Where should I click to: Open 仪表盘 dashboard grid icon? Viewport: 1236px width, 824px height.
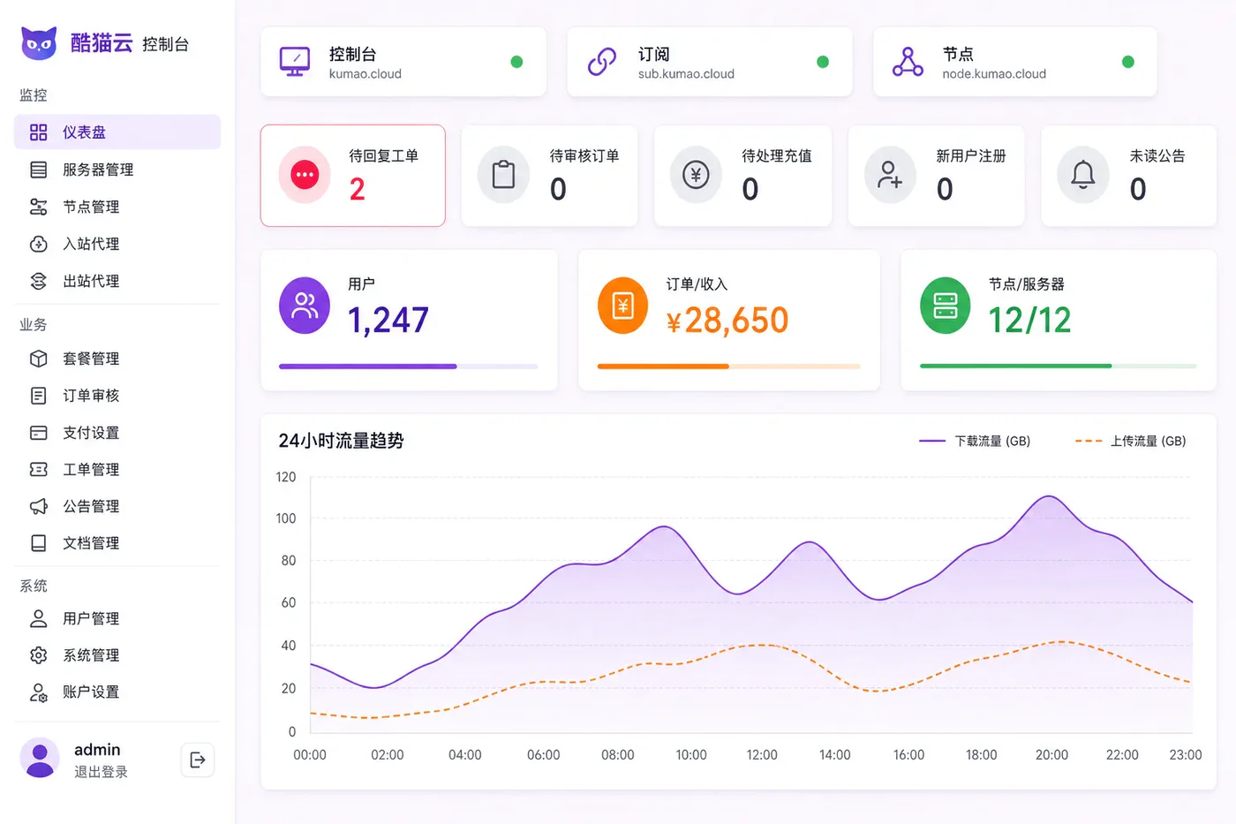click(x=39, y=132)
